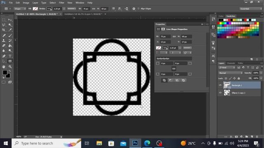
Task: Select the Hand tool
Action: point(4,67)
